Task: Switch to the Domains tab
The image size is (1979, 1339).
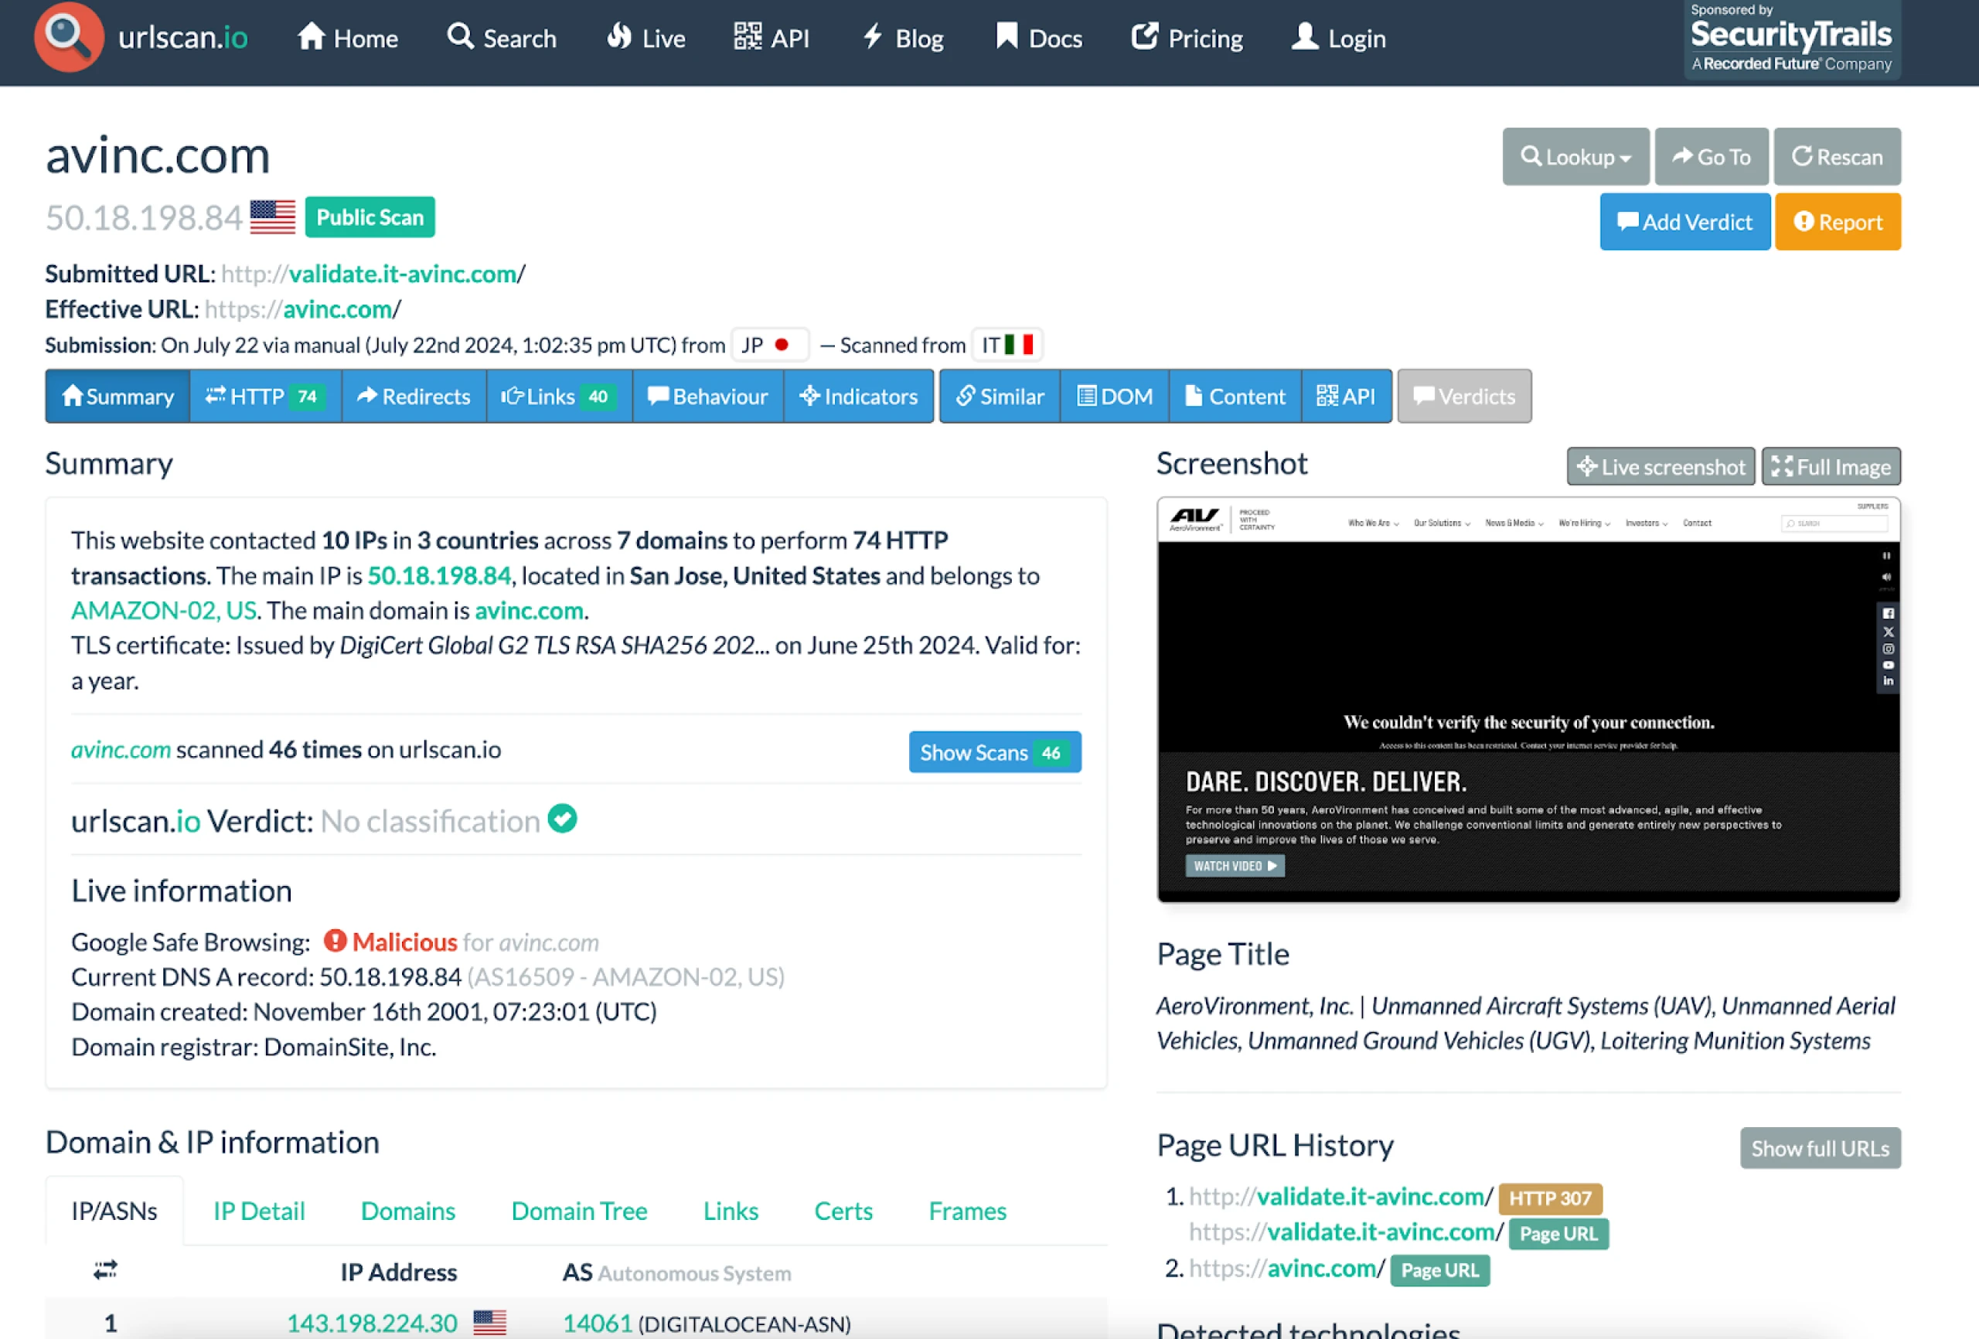Action: tap(408, 1211)
